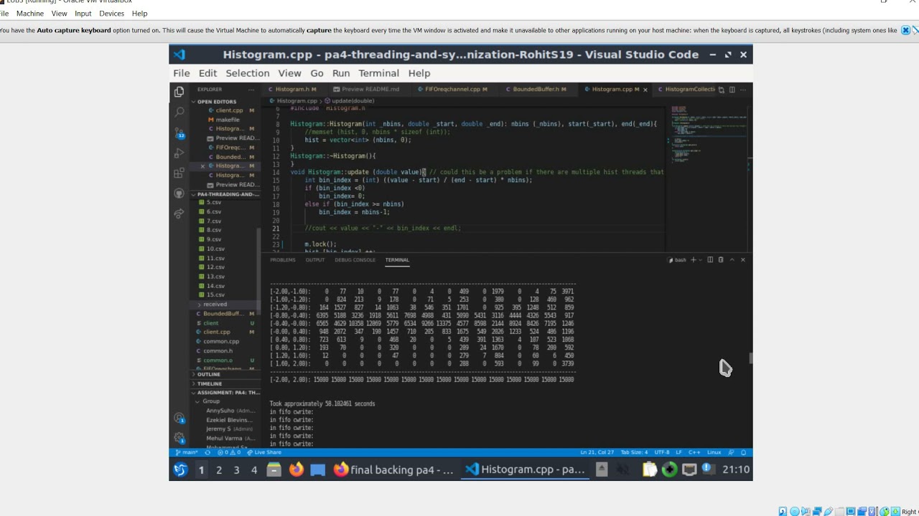Change UTF-8 encoding in status bar
This screenshot has width=919, height=516.
pyautogui.click(x=662, y=452)
